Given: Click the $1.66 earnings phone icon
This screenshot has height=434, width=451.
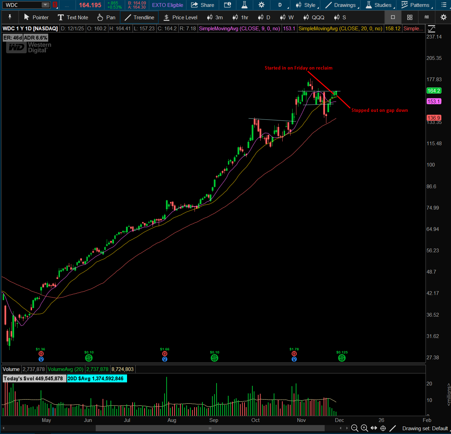Looking at the screenshot, I should tap(165, 354).
